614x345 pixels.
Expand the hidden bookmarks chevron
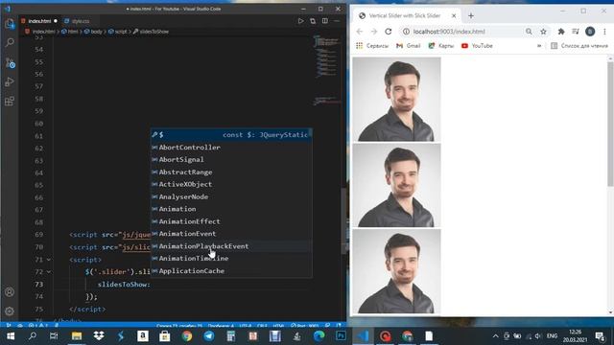tap(539, 46)
